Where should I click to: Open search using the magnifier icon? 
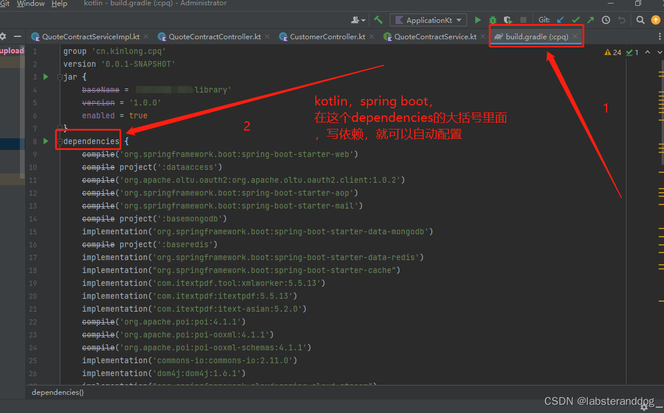click(639, 19)
